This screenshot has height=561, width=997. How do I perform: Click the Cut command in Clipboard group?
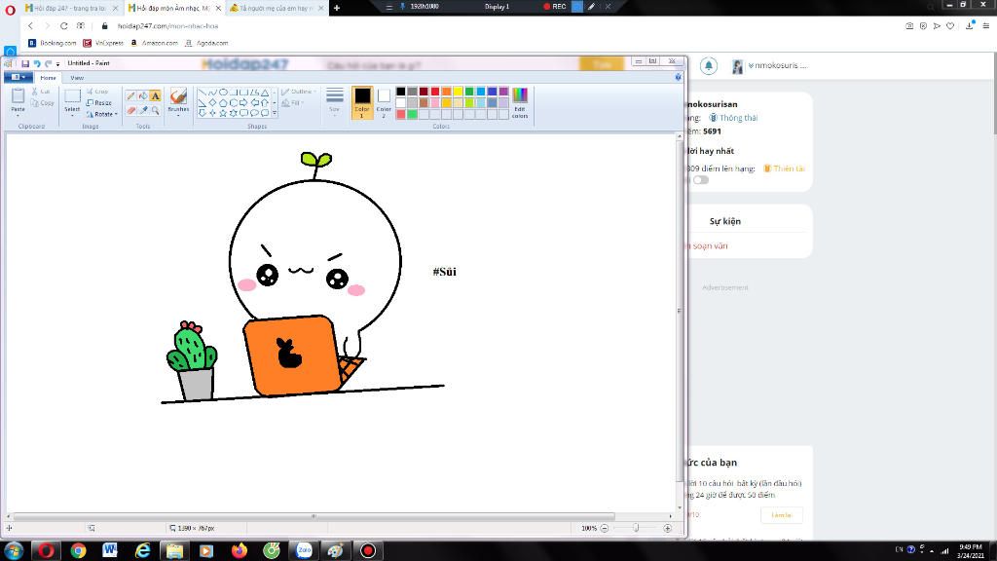[41, 92]
